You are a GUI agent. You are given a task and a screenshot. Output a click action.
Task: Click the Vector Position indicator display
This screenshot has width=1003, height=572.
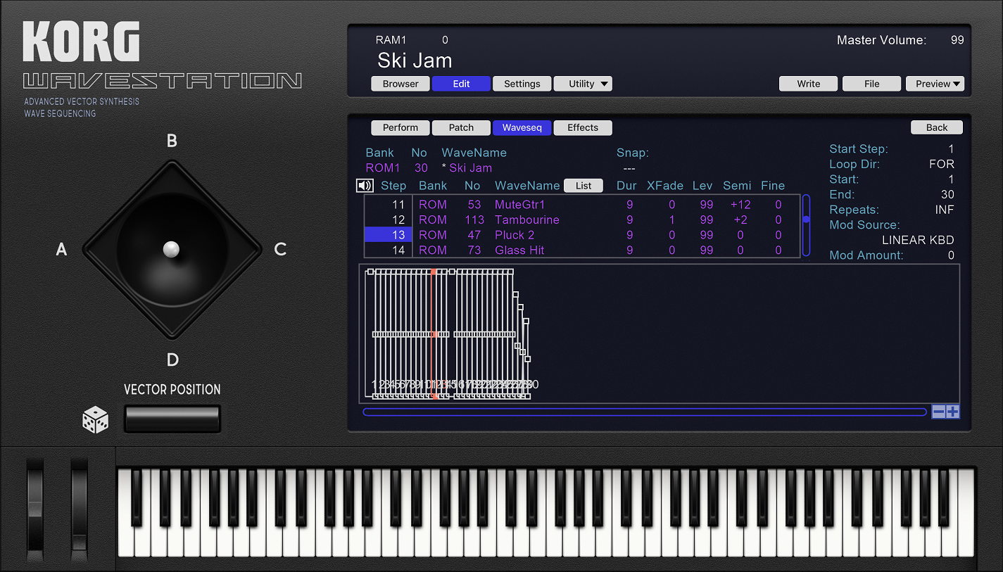pyautogui.click(x=172, y=419)
